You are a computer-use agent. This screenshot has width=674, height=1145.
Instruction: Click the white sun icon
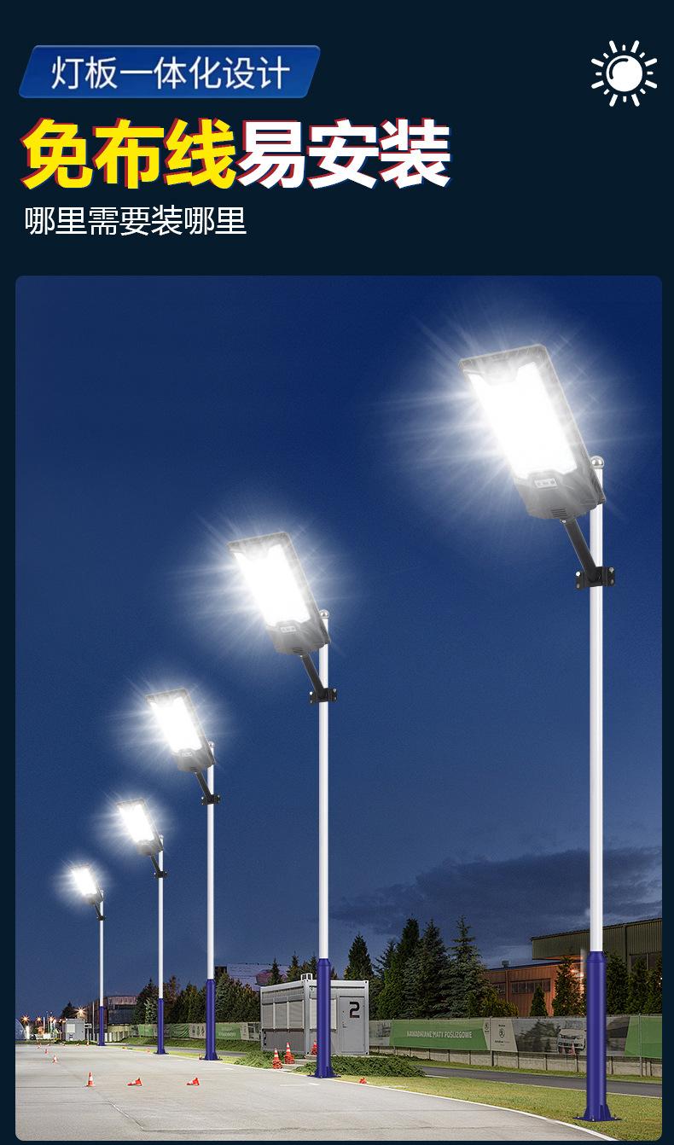pyautogui.click(x=625, y=73)
